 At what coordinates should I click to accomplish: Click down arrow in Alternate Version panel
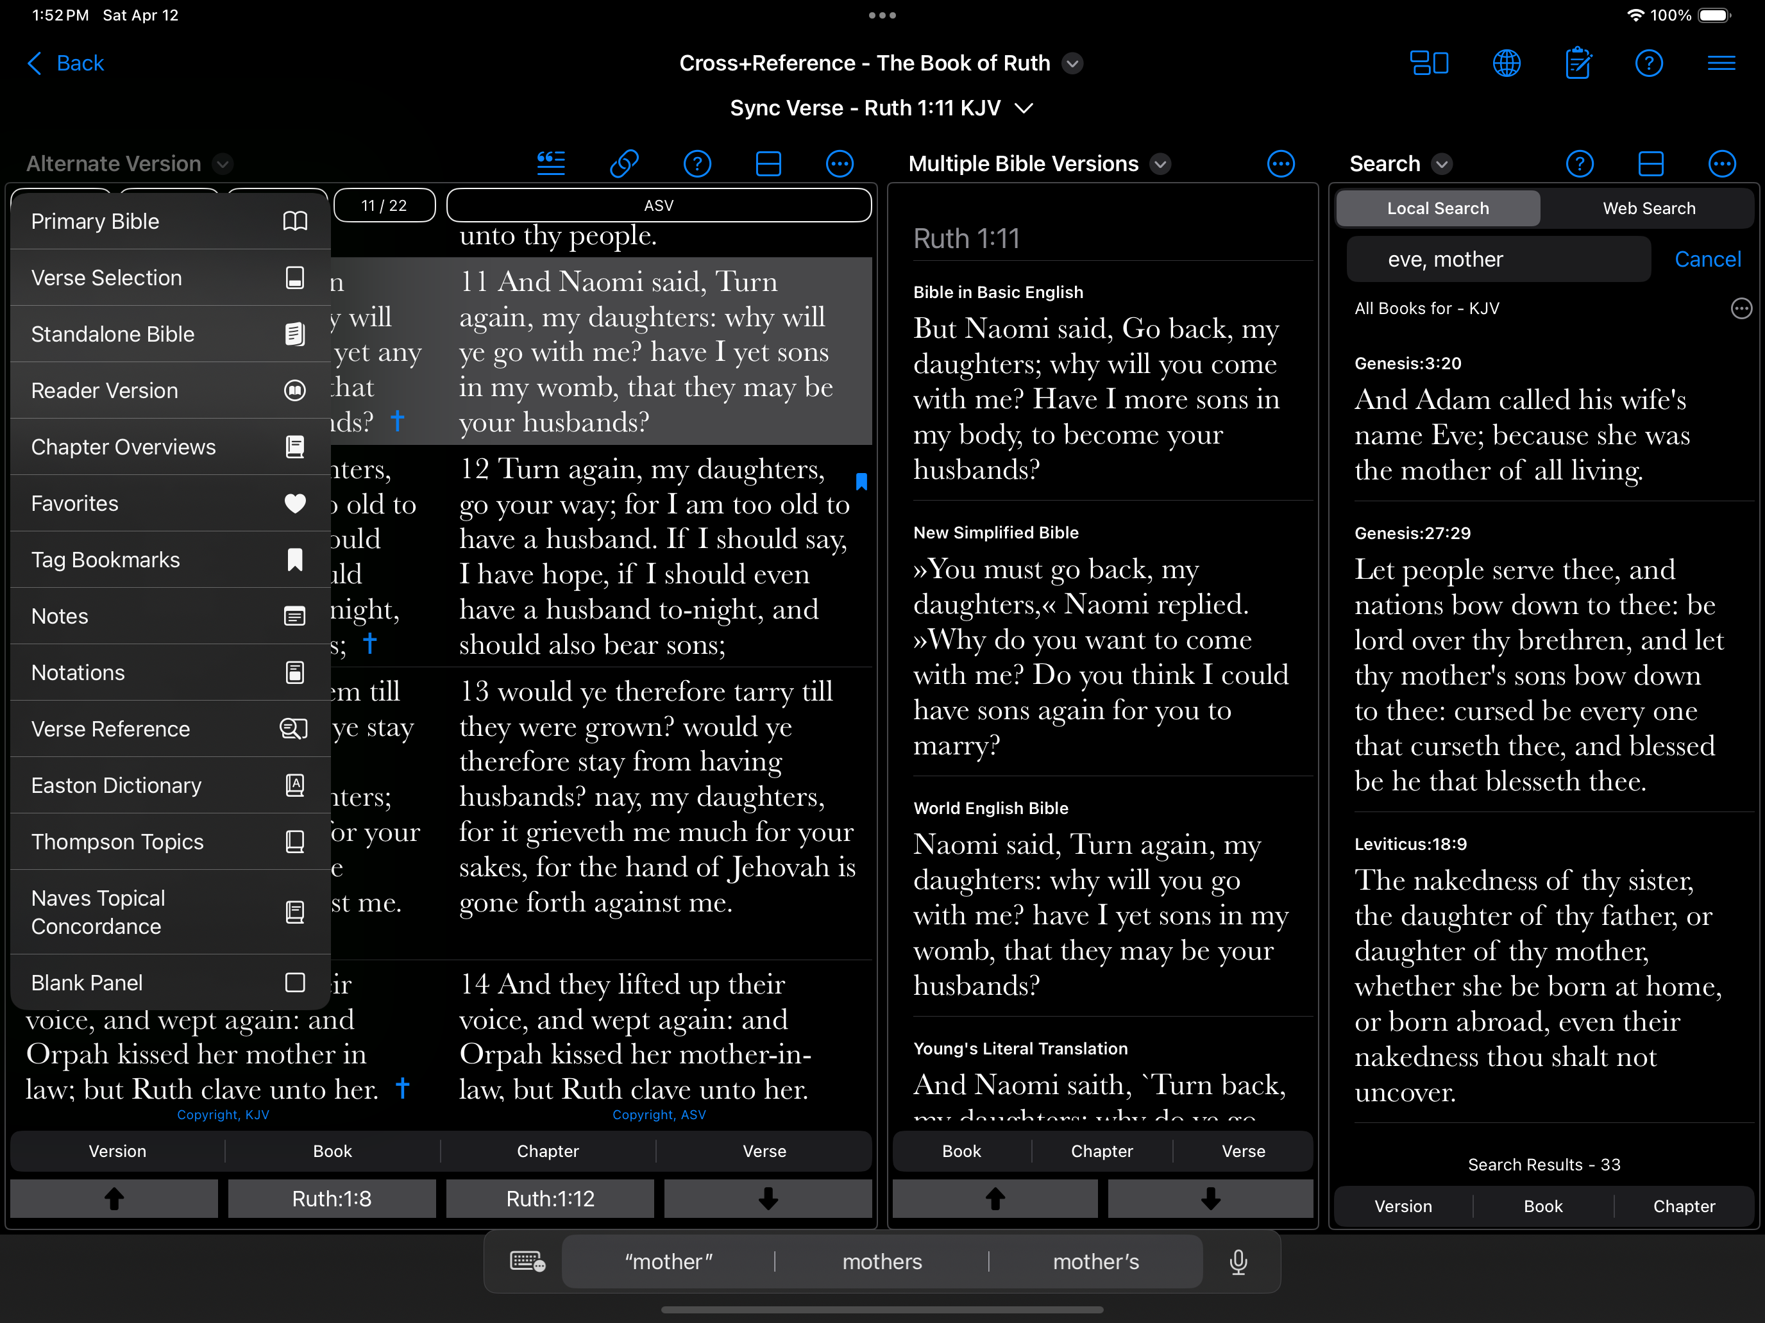[768, 1198]
